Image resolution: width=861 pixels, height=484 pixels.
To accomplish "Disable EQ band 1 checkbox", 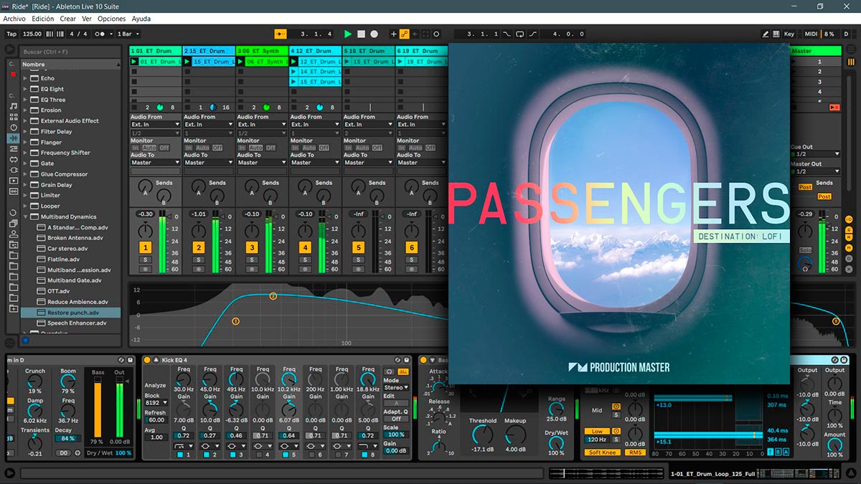I will pos(180,455).
